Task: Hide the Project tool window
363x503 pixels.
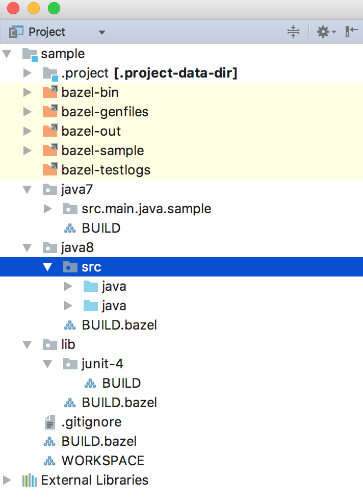Action: (351, 31)
